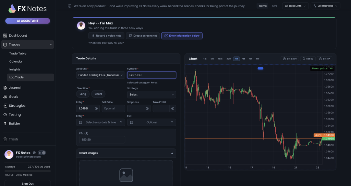The height and width of the screenshot is (186, 351).
Task: Click the info icon in top banner
Action: [70, 6]
